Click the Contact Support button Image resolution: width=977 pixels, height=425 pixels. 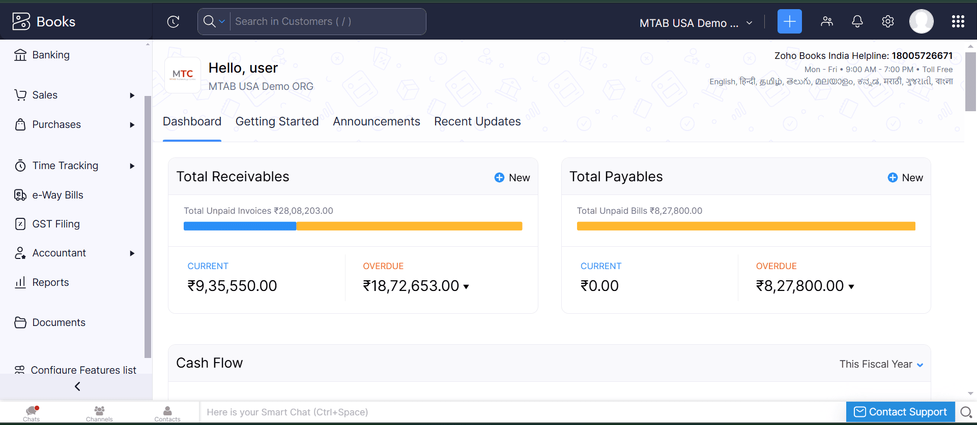pyautogui.click(x=901, y=412)
